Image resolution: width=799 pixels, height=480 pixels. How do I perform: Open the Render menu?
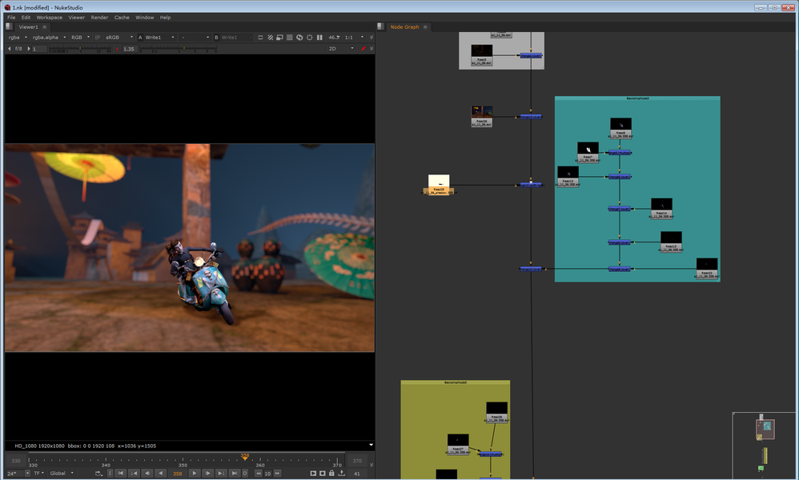pyautogui.click(x=99, y=18)
